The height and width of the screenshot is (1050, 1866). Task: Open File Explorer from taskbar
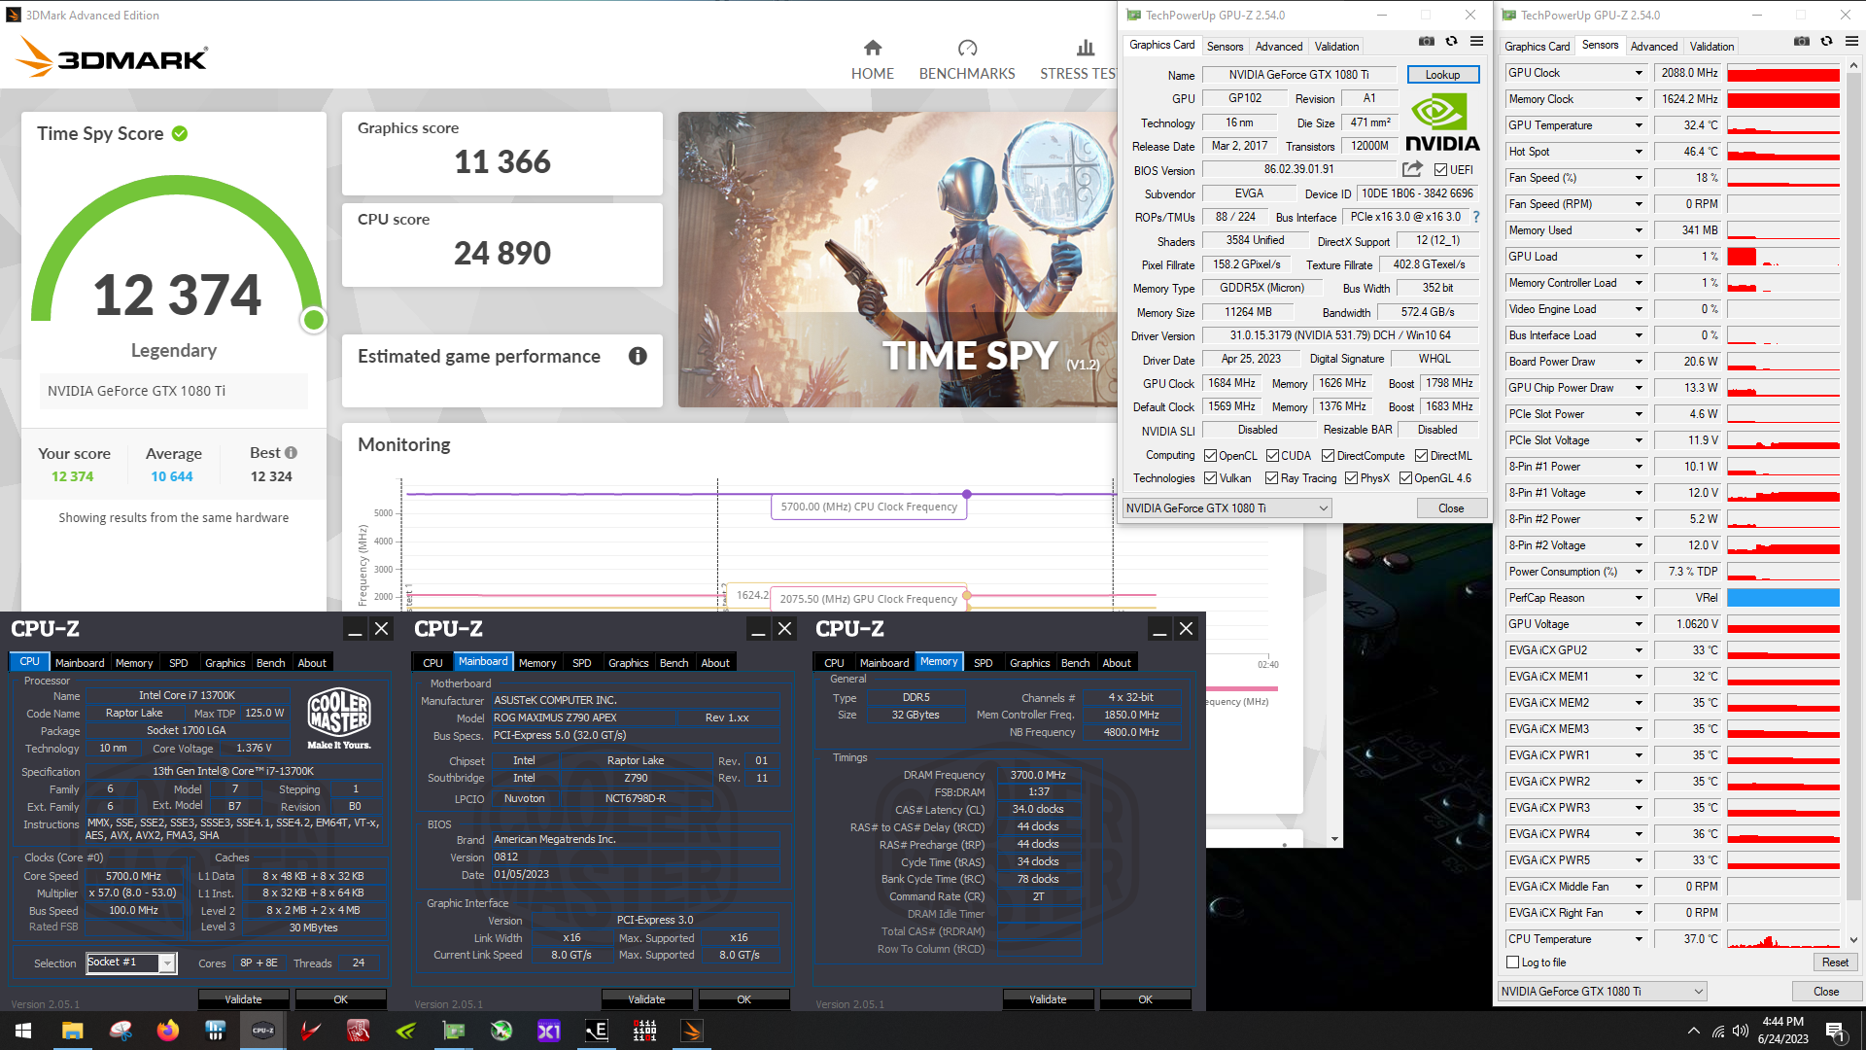72,1031
